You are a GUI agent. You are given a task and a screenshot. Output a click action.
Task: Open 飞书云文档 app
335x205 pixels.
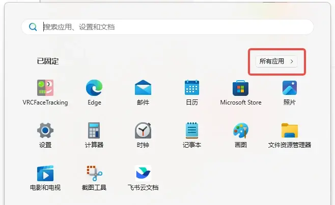click(x=143, y=173)
